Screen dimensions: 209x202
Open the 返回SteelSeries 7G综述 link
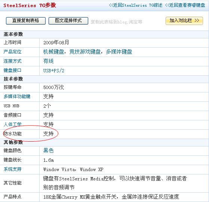(136, 5)
